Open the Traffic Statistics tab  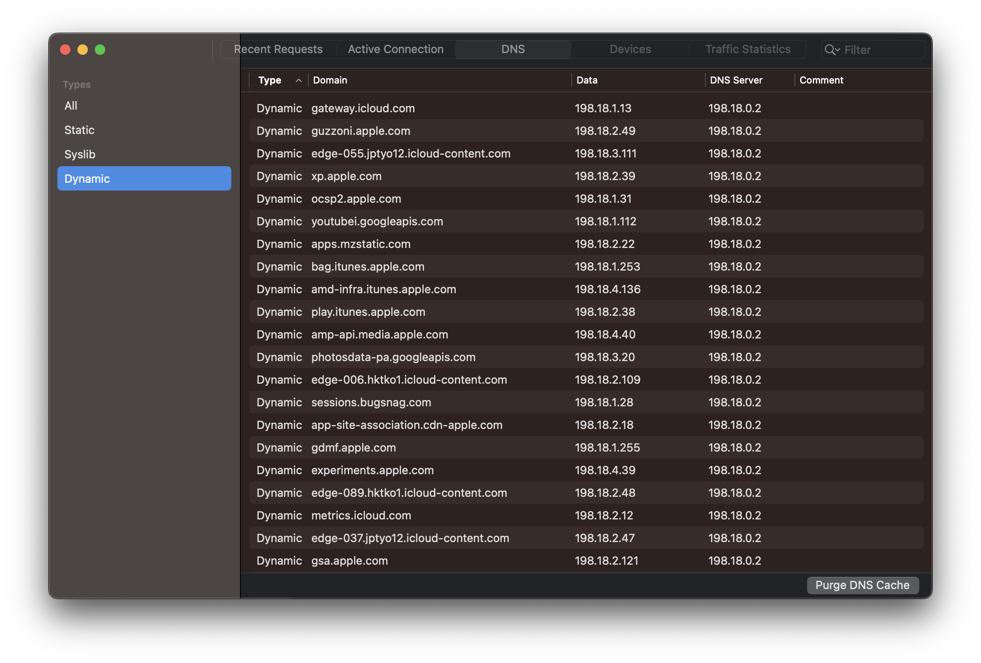point(747,50)
